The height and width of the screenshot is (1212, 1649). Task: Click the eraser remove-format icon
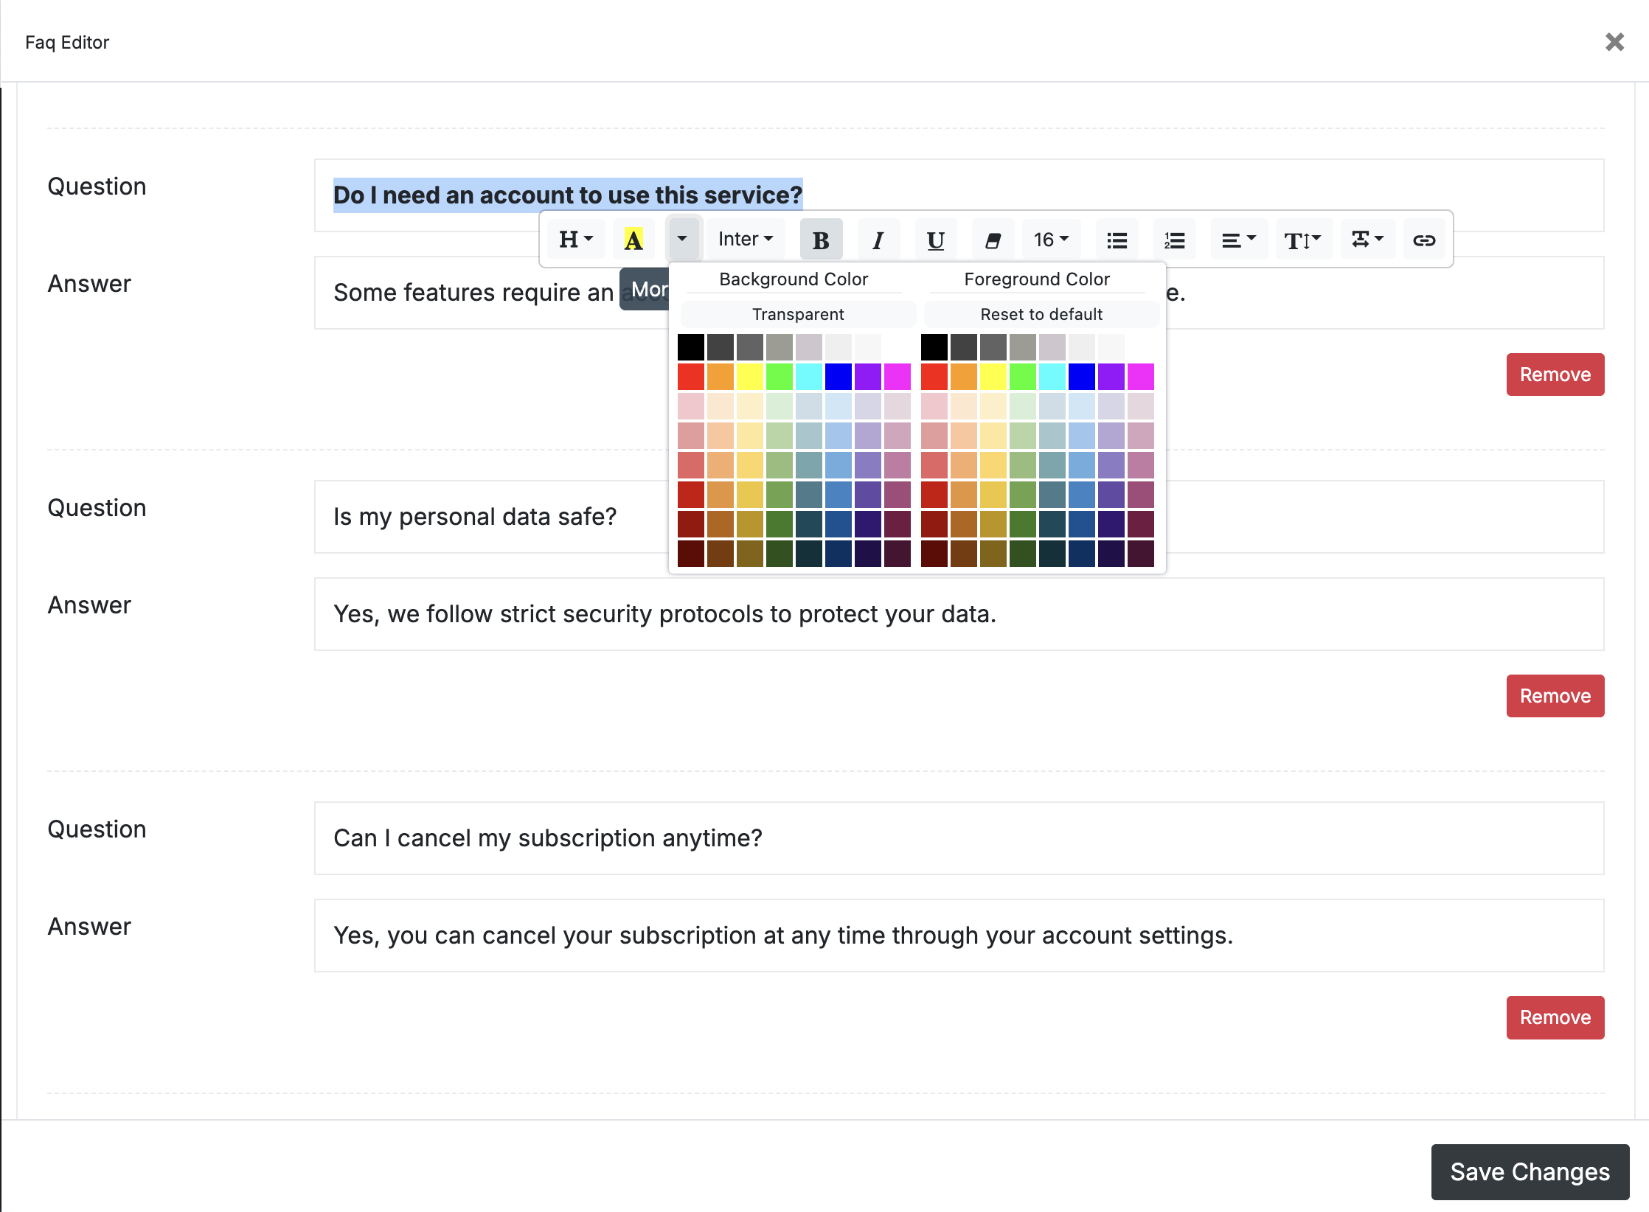(993, 240)
